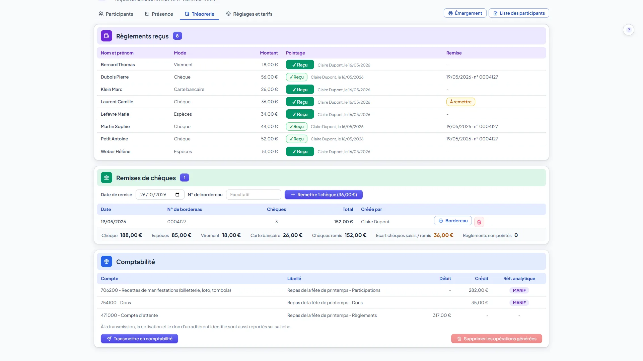
Task: Click the Réf. analytique column header
Action: [519, 278]
